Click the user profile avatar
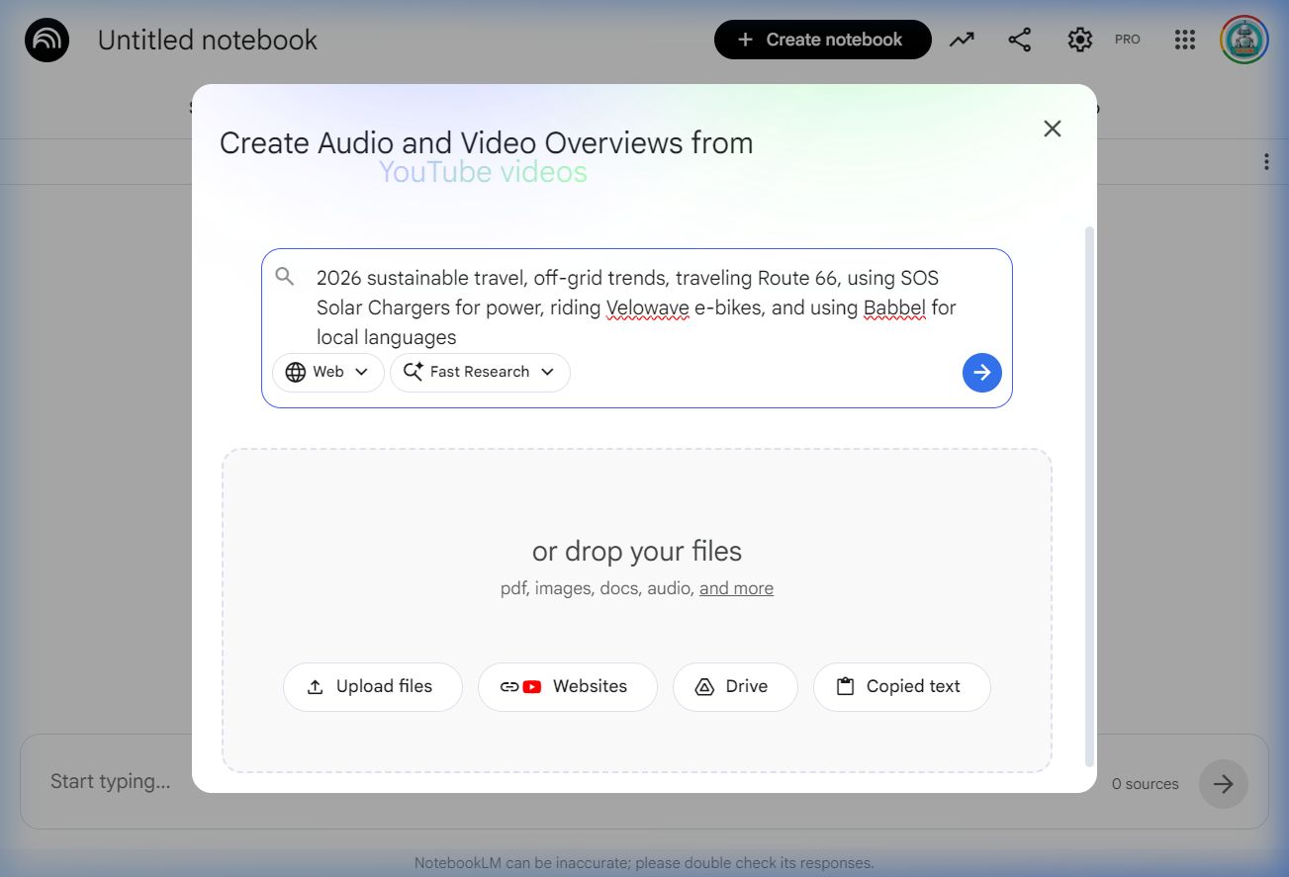 pos(1243,40)
